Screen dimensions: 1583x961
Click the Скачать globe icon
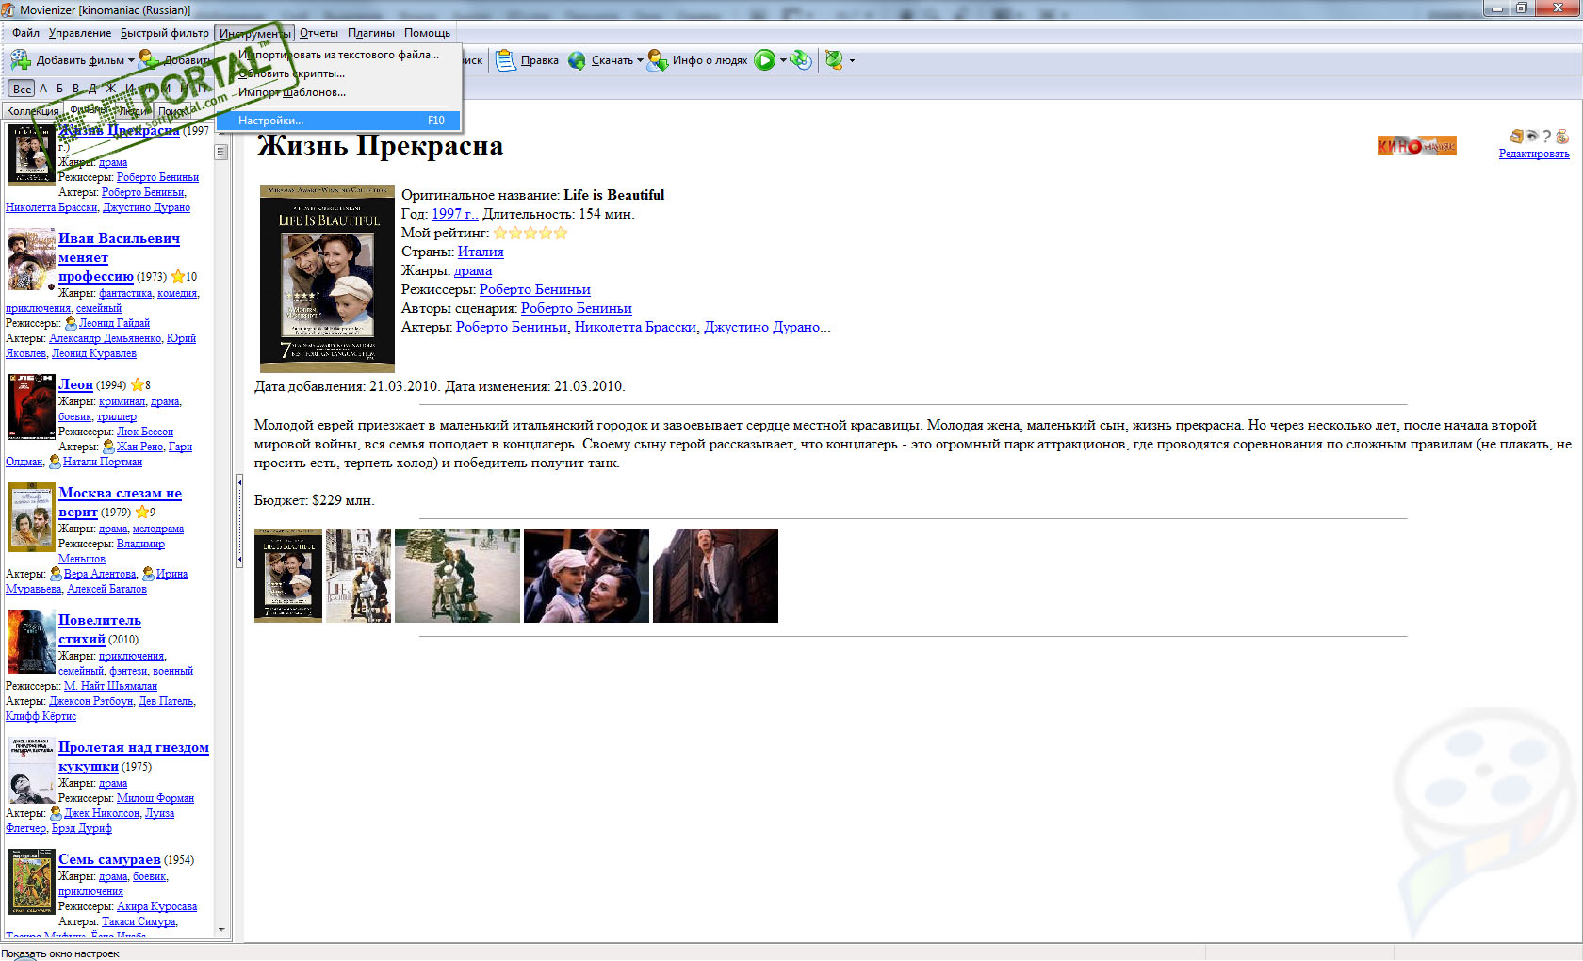click(x=577, y=60)
